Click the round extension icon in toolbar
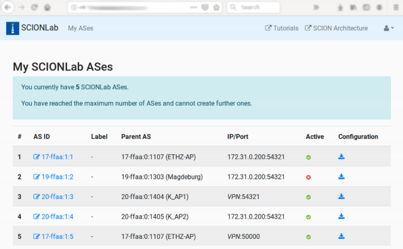This screenshot has width=403, height=249. (379, 7)
